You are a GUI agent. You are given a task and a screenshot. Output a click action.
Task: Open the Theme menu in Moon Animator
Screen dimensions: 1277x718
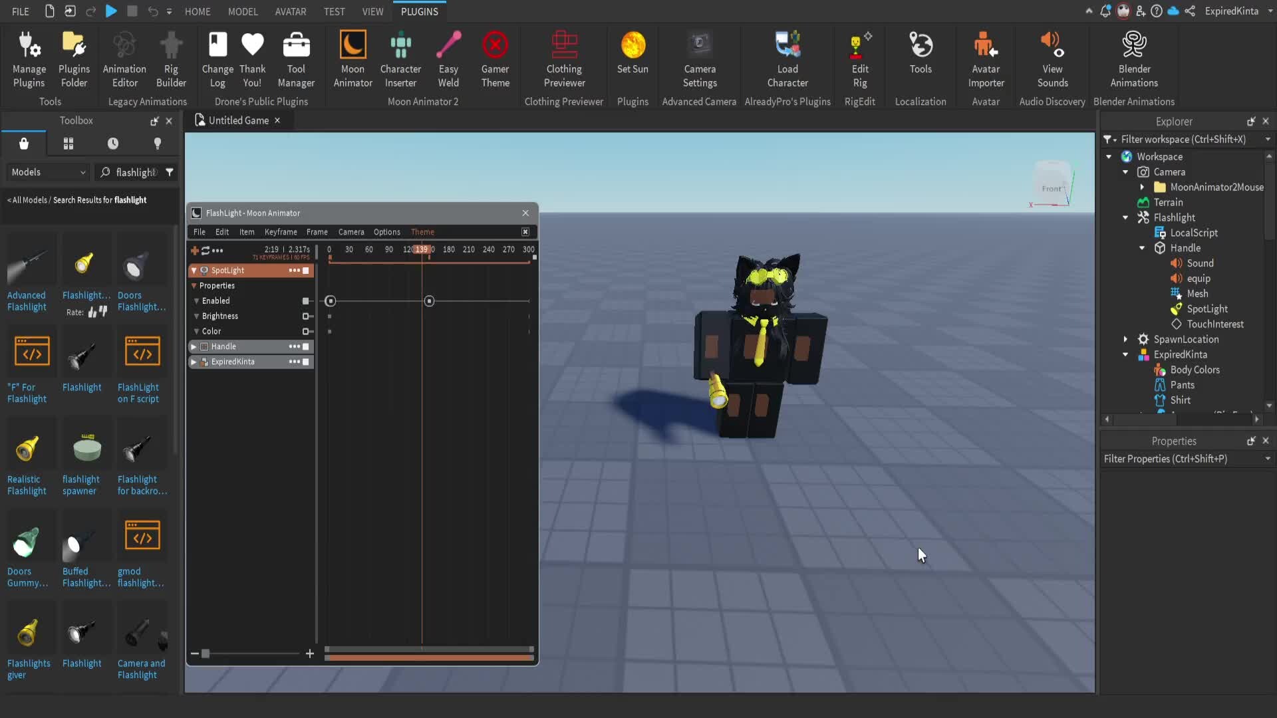423,231
